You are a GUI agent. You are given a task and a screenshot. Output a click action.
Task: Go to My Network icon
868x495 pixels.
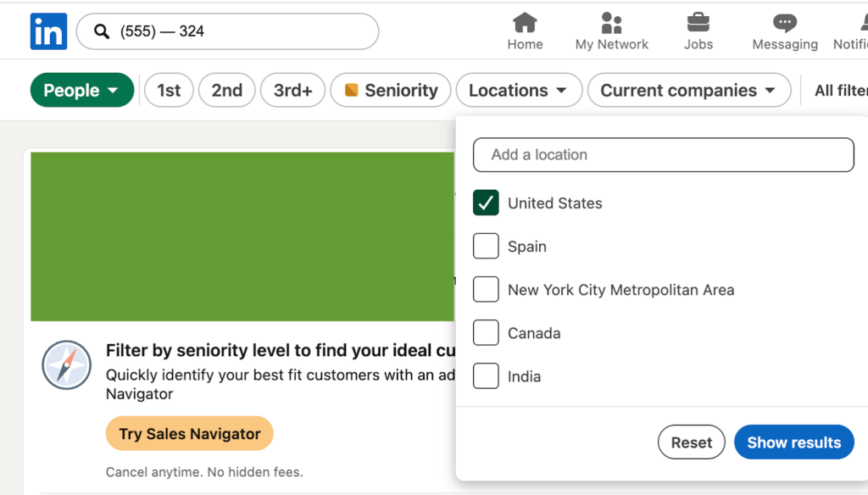coord(611,23)
